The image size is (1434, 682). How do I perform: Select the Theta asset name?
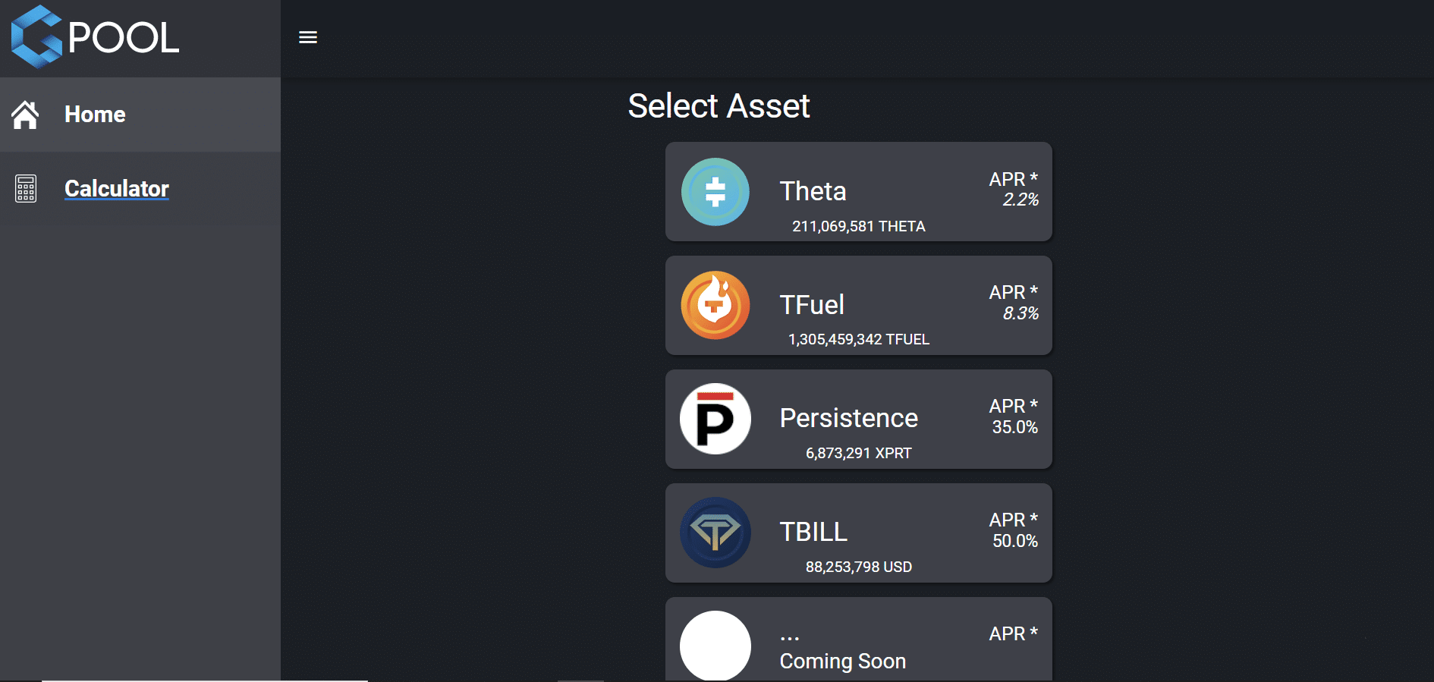tap(813, 191)
